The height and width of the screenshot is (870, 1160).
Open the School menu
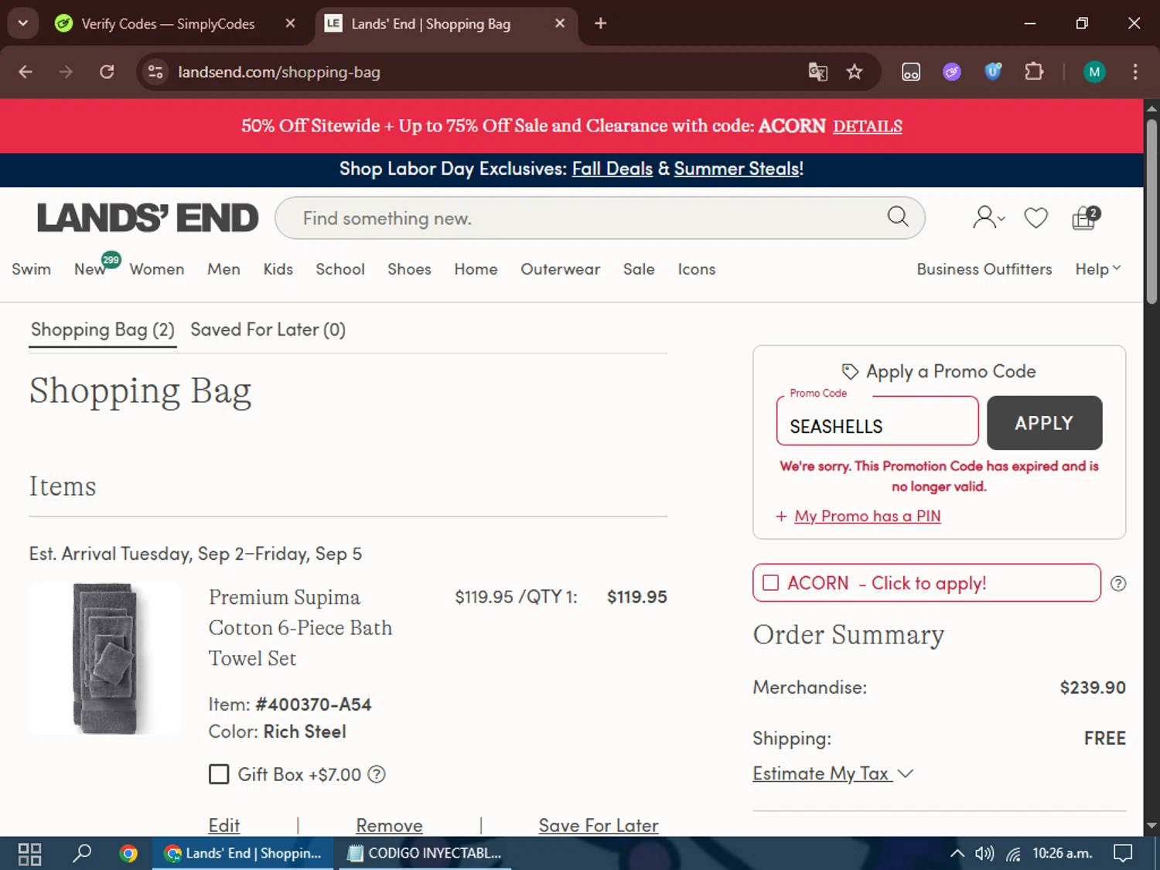tap(339, 269)
